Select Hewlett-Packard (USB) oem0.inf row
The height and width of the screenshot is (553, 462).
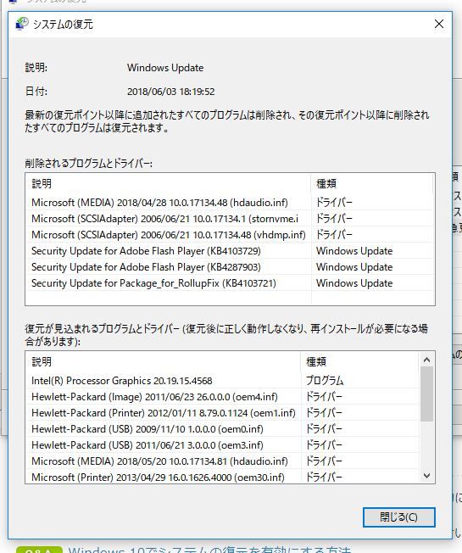click(223, 429)
